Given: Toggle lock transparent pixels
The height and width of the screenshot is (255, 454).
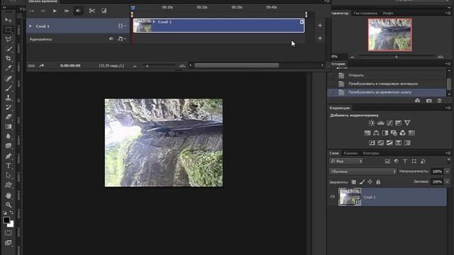Looking at the screenshot, I should pos(354,182).
